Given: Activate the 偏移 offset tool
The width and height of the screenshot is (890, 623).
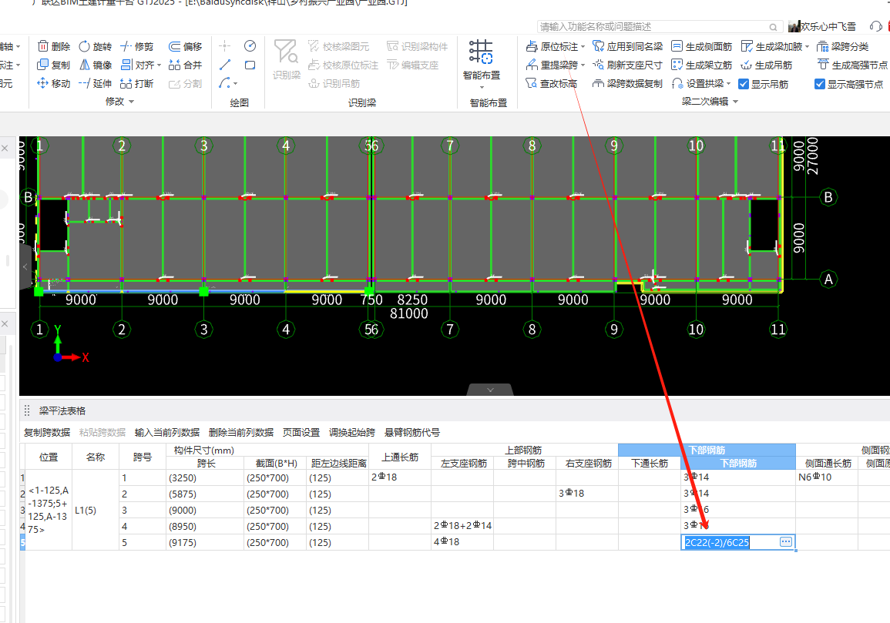Looking at the screenshot, I should (x=185, y=46).
